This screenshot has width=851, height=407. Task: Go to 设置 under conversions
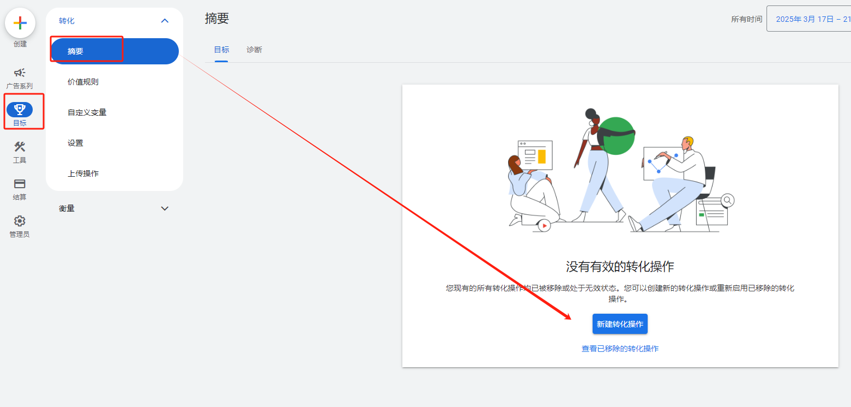click(x=75, y=143)
